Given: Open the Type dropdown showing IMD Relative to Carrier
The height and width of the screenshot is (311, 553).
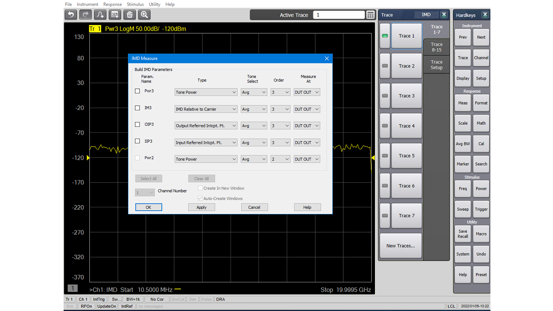Looking at the screenshot, I should 206,109.
